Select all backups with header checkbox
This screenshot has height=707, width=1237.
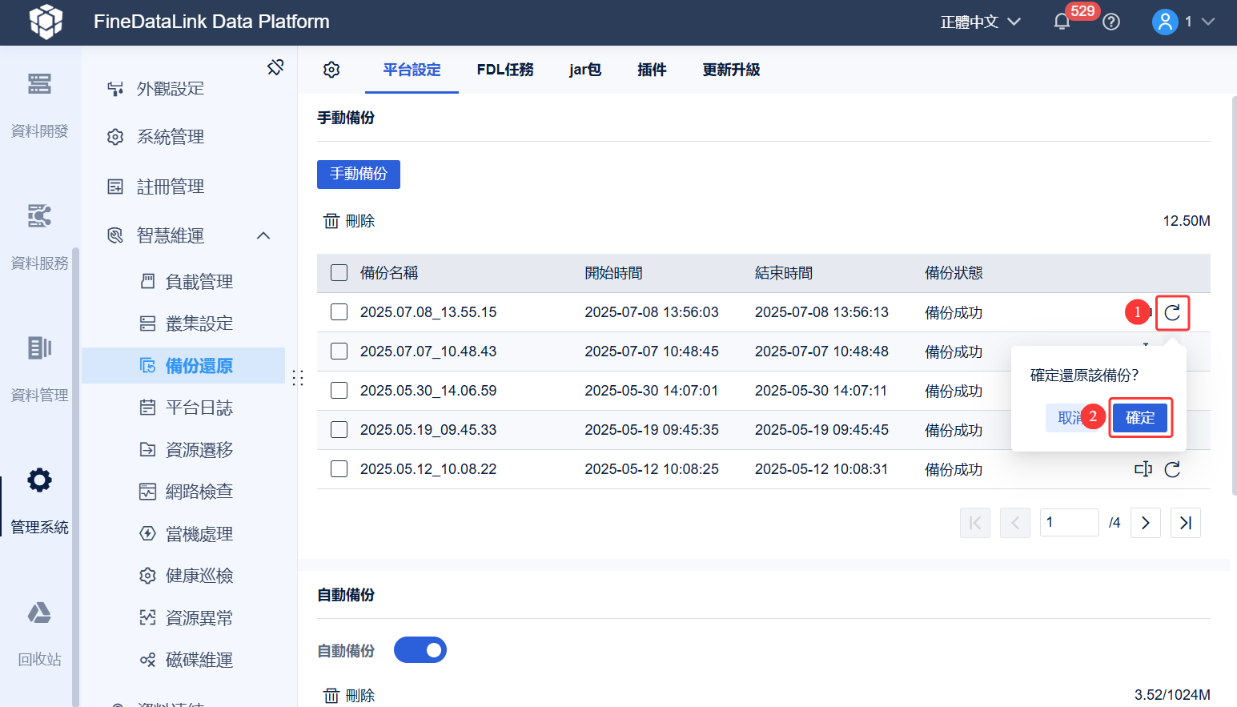point(339,273)
